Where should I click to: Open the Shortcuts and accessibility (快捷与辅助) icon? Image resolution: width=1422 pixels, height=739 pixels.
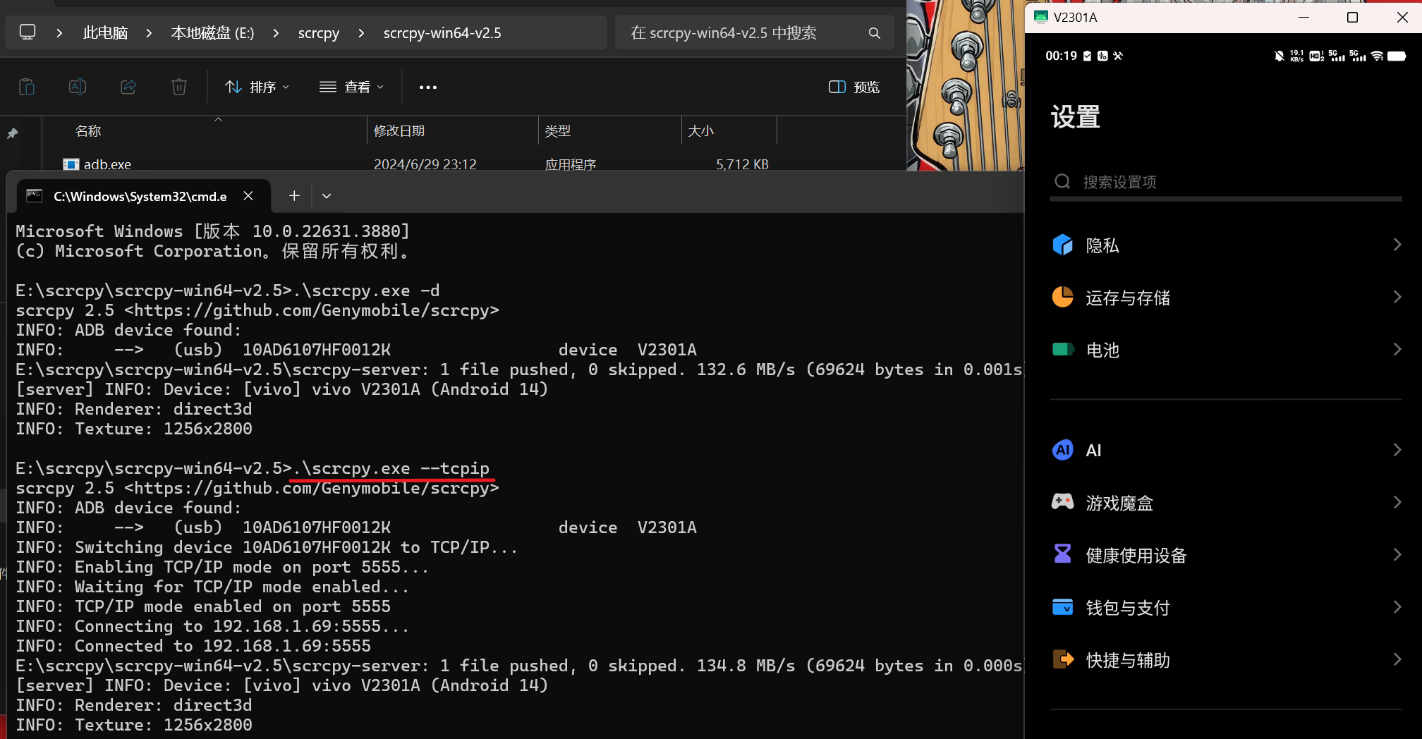click(x=1063, y=659)
